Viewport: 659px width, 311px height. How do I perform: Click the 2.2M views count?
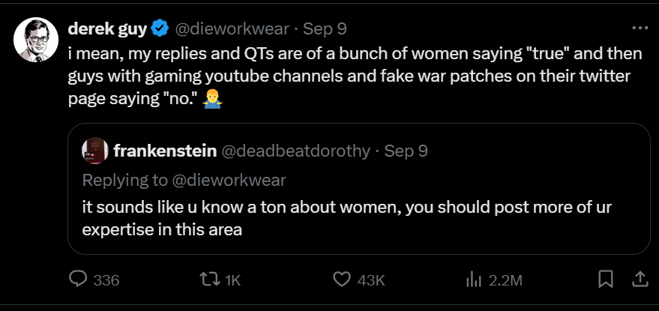coord(505,280)
